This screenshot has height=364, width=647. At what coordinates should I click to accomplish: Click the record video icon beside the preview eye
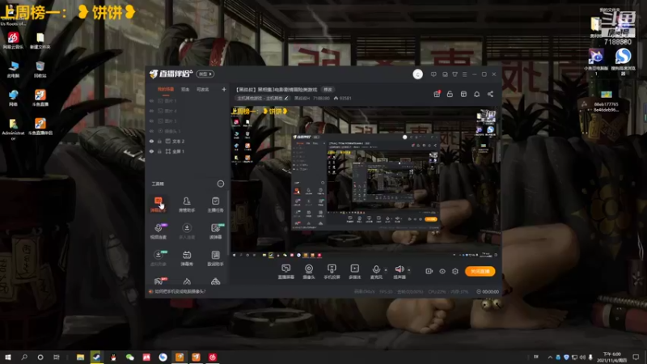pos(429,271)
